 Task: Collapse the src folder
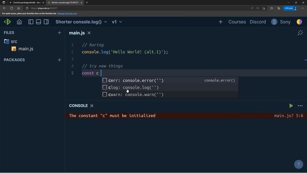coord(11,41)
